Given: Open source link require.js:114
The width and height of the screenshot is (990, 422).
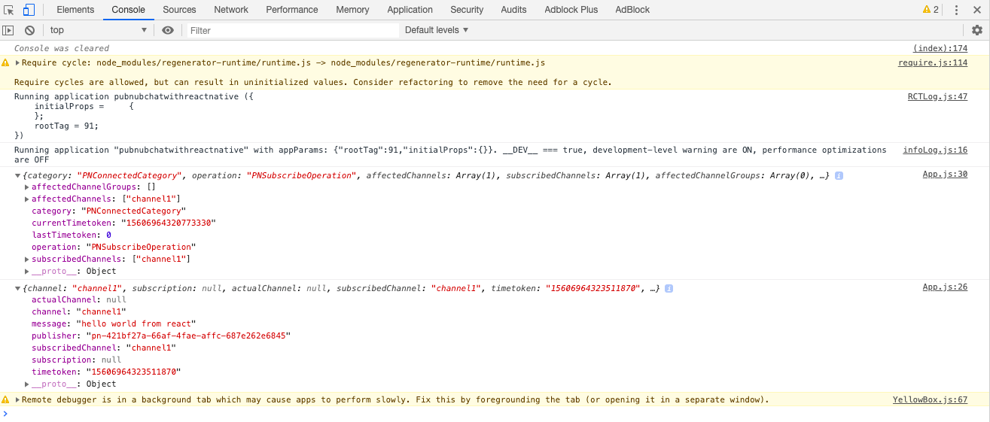Looking at the screenshot, I should point(932,63).
